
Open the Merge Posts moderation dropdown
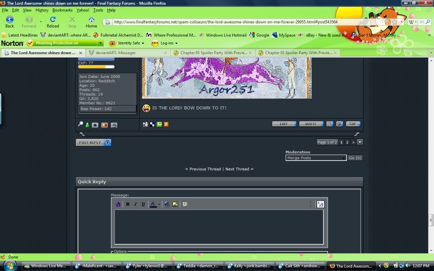click(315, 158)
